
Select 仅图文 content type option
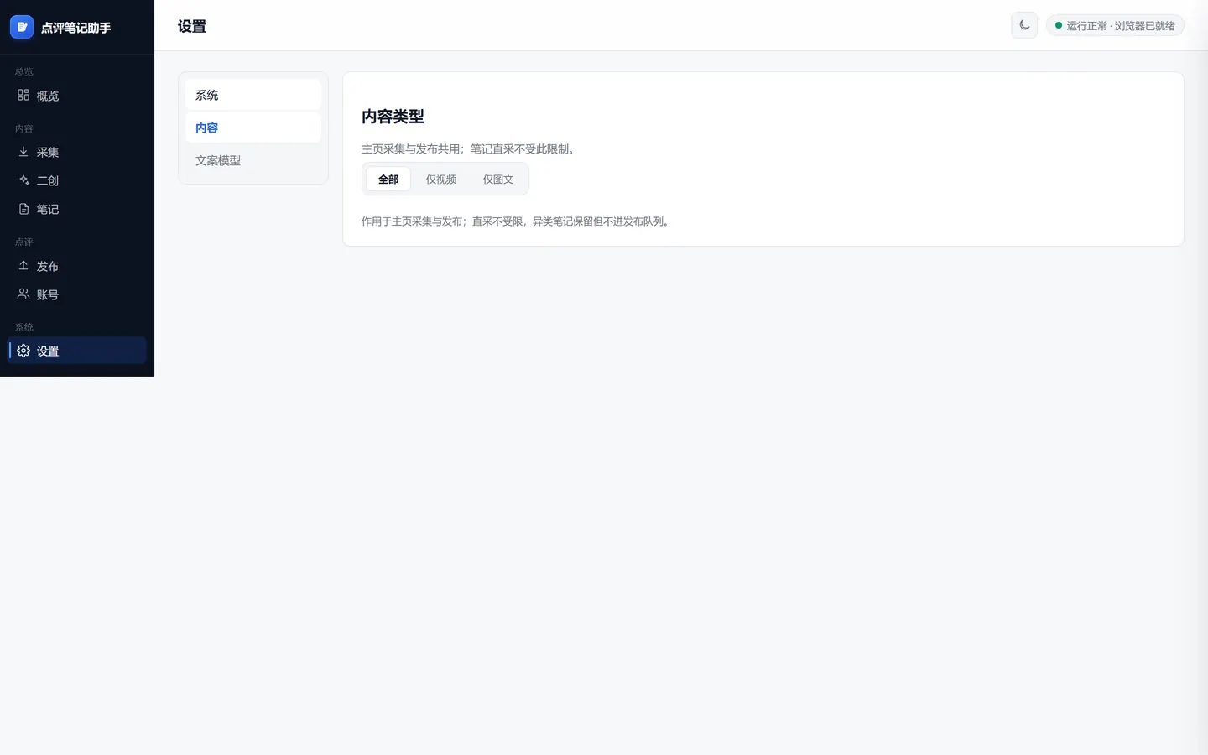coord(498,179)
